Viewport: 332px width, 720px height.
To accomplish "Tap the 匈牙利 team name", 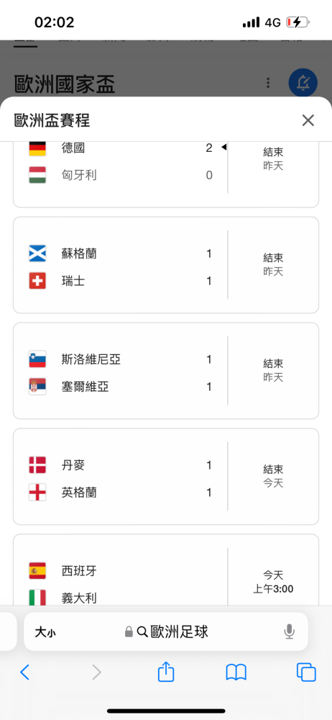I will (79, 175).
